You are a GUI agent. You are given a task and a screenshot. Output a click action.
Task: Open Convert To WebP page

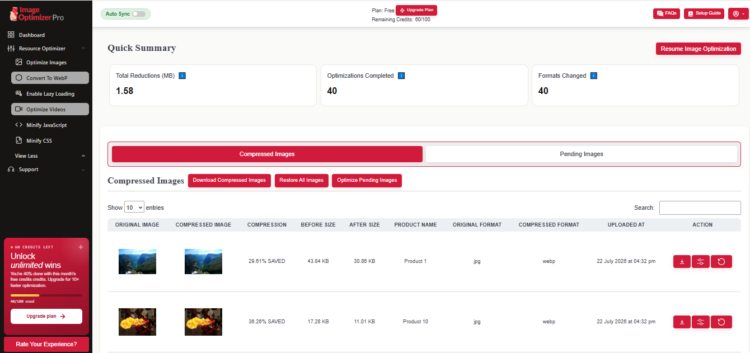50,78
